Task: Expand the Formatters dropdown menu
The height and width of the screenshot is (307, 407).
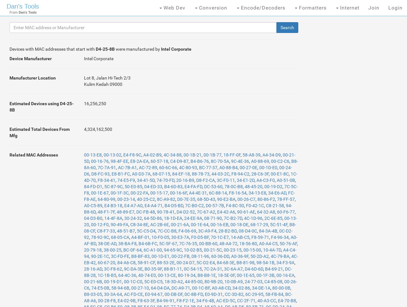Action: (x=311, y=8)
